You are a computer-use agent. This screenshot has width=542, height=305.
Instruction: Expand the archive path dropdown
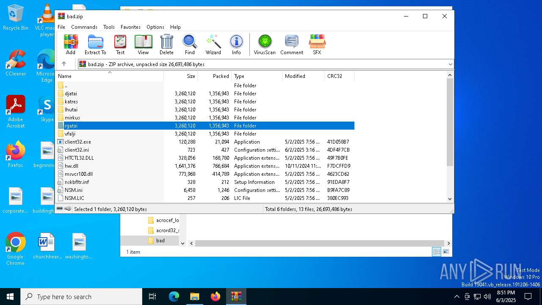[450, 64]
